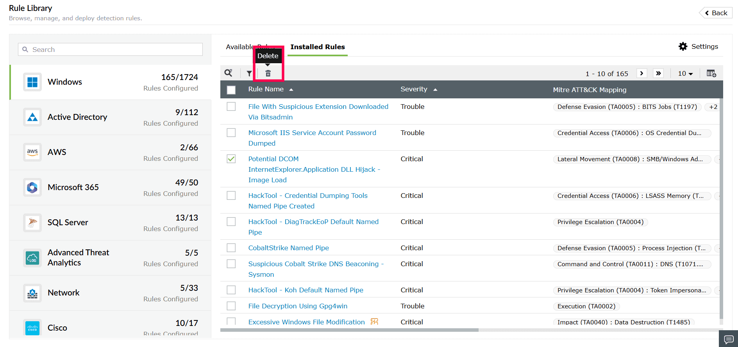Screen dimensions: 738x347
Task: Check File With Suspicious Extension rule checkbox
Action: tap(231, 107)
